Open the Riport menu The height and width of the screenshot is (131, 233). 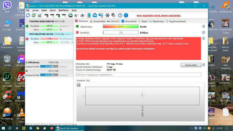[53, 10]
